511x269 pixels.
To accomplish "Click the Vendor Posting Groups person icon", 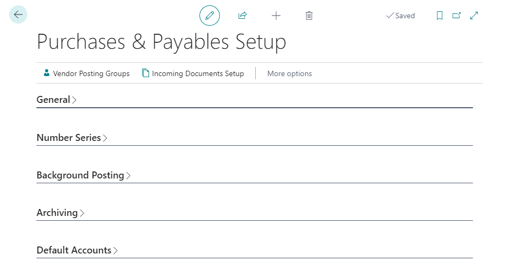I will coord(47,73).
